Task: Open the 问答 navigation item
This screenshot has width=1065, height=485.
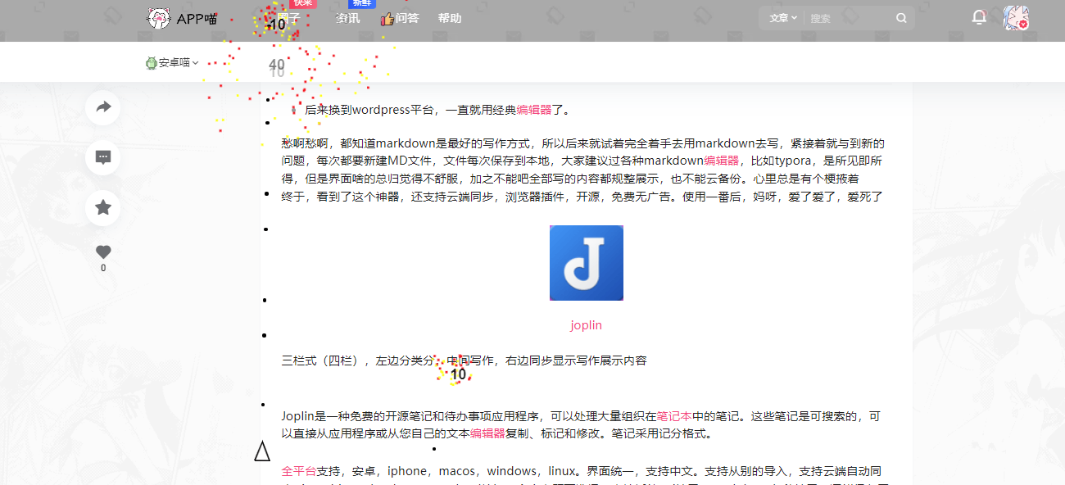Action: point(400,18)
